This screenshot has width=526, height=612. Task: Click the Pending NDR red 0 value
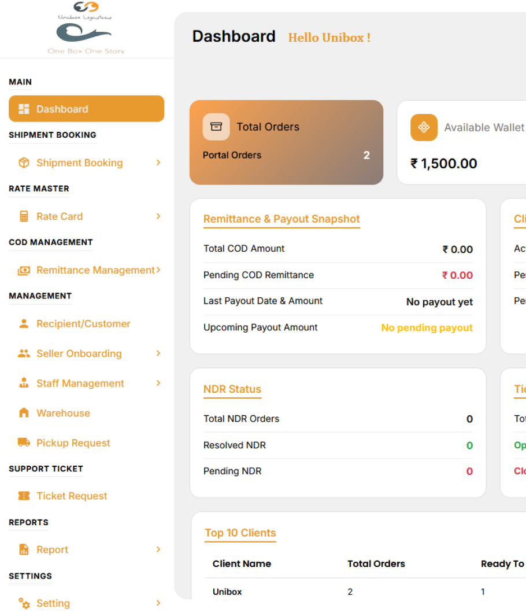click(x=469, y=471)
